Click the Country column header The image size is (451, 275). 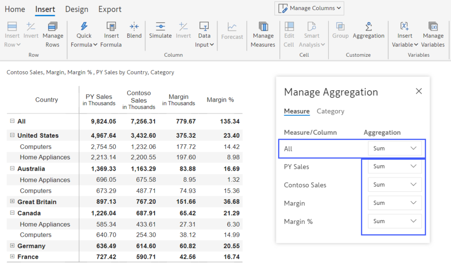47,100
